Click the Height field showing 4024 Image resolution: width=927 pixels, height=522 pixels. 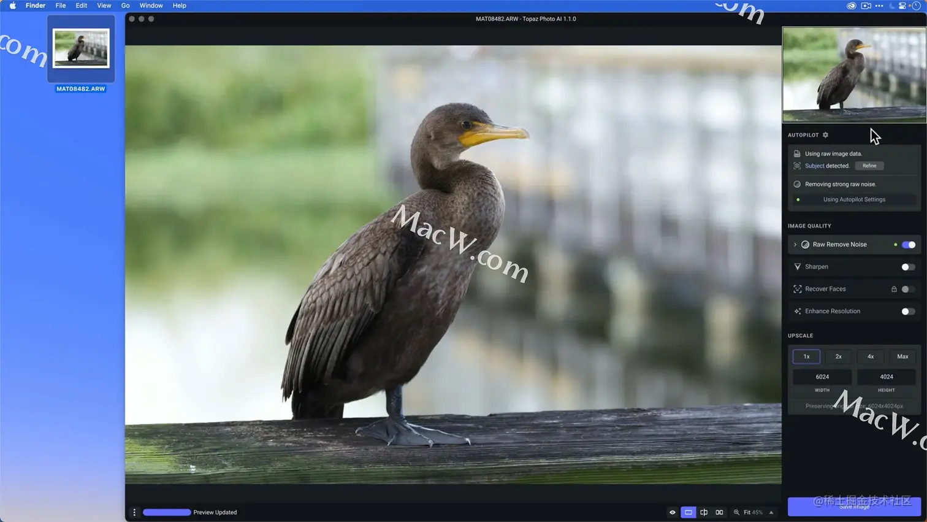[887, 377]
